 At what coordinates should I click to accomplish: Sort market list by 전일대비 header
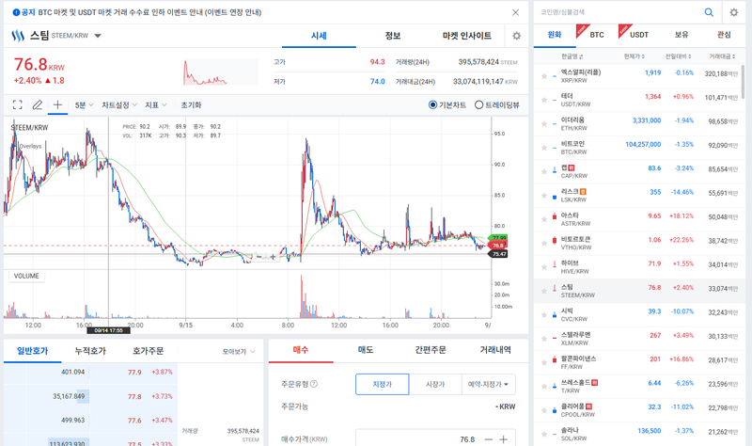click(x=678, y=56)
